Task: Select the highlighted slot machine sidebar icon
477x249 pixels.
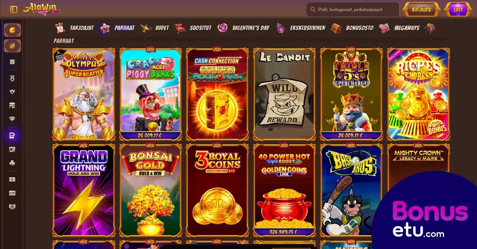Action: click(12, 136)
